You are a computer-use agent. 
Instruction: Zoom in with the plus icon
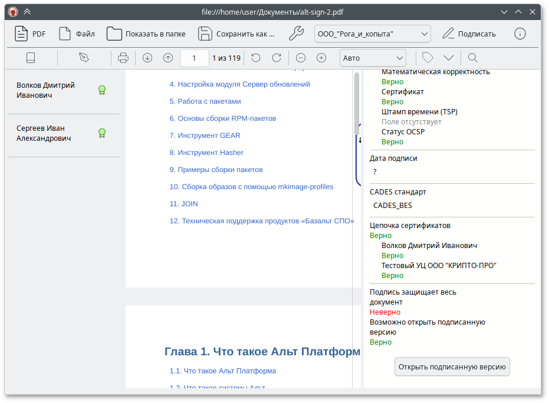(321, 58)
